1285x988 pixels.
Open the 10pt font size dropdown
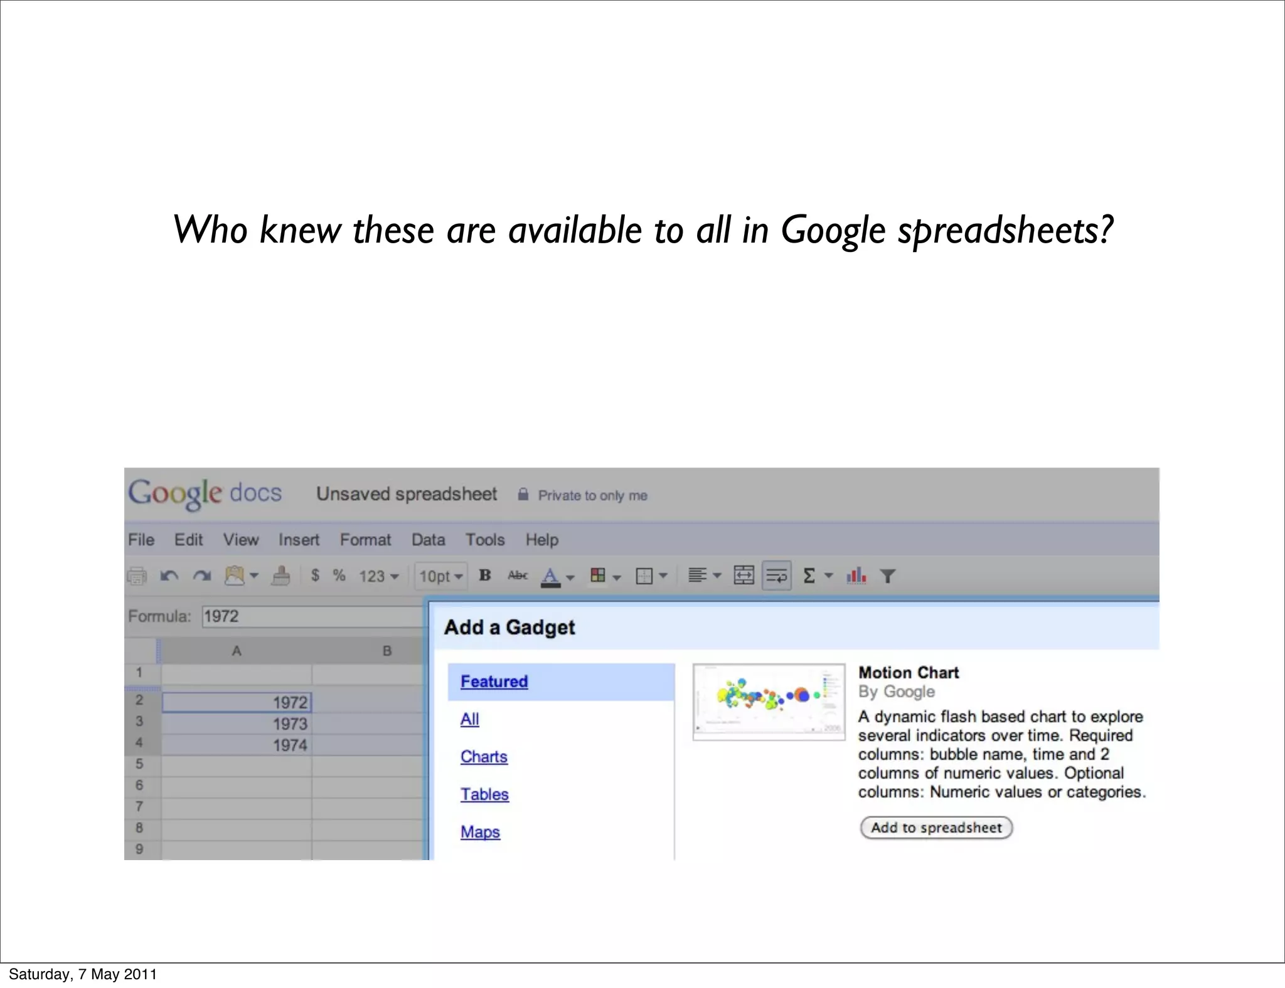pyautogui.click(x=440, y=575)
